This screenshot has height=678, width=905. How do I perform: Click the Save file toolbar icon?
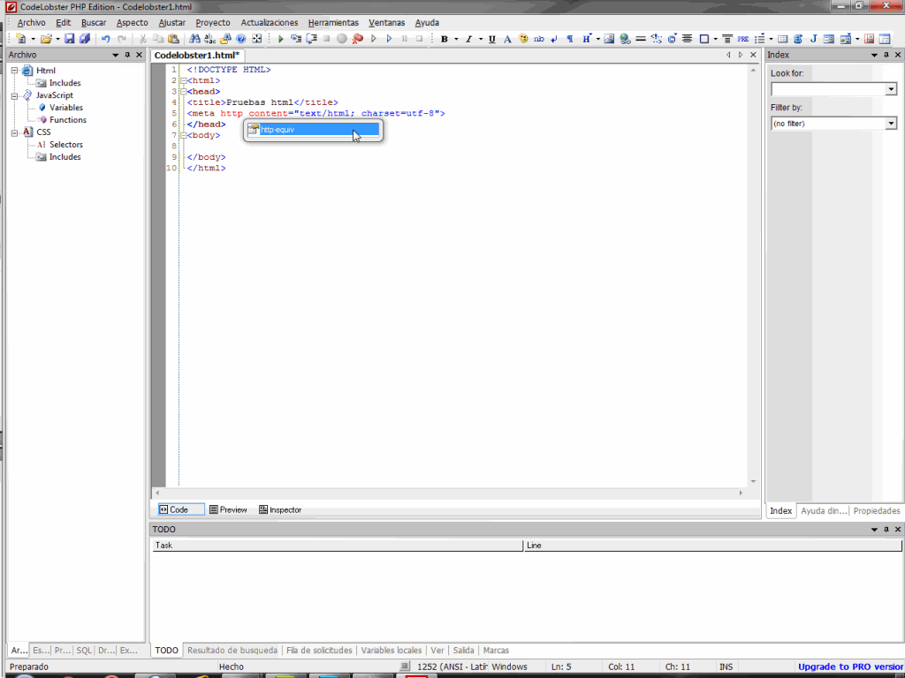click(x=69, y=39)
